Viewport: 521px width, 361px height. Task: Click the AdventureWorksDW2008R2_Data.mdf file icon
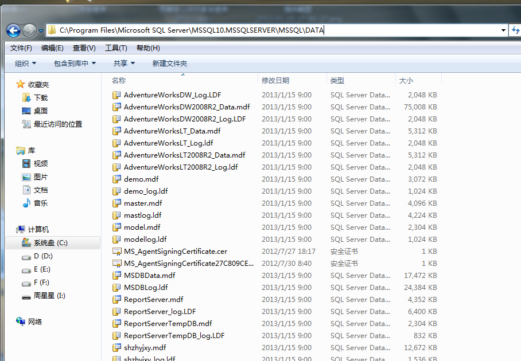(116, 107)
